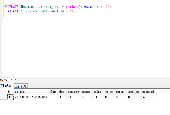Click the email_no cell showing 0

point(134,97)
